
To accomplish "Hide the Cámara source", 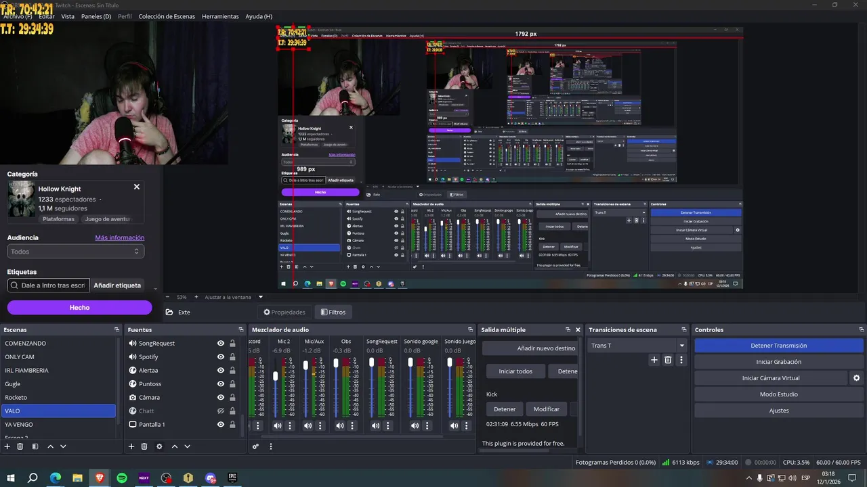I will [220, 397].
